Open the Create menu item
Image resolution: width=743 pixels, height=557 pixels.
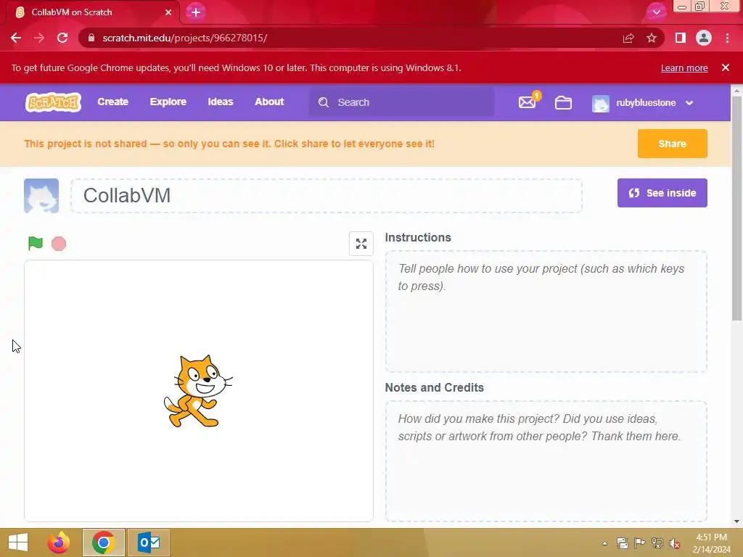(x=112, y=102)
